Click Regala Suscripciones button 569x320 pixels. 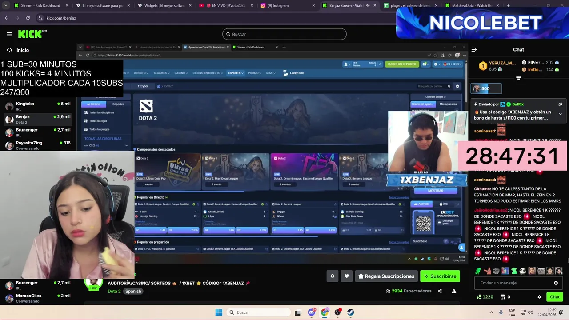(386, 276)
